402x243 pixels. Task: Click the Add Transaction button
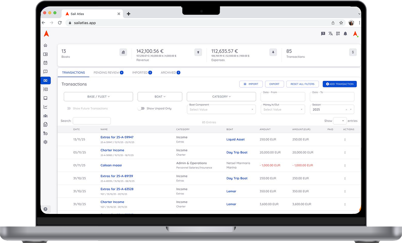[x=339, y=84]
